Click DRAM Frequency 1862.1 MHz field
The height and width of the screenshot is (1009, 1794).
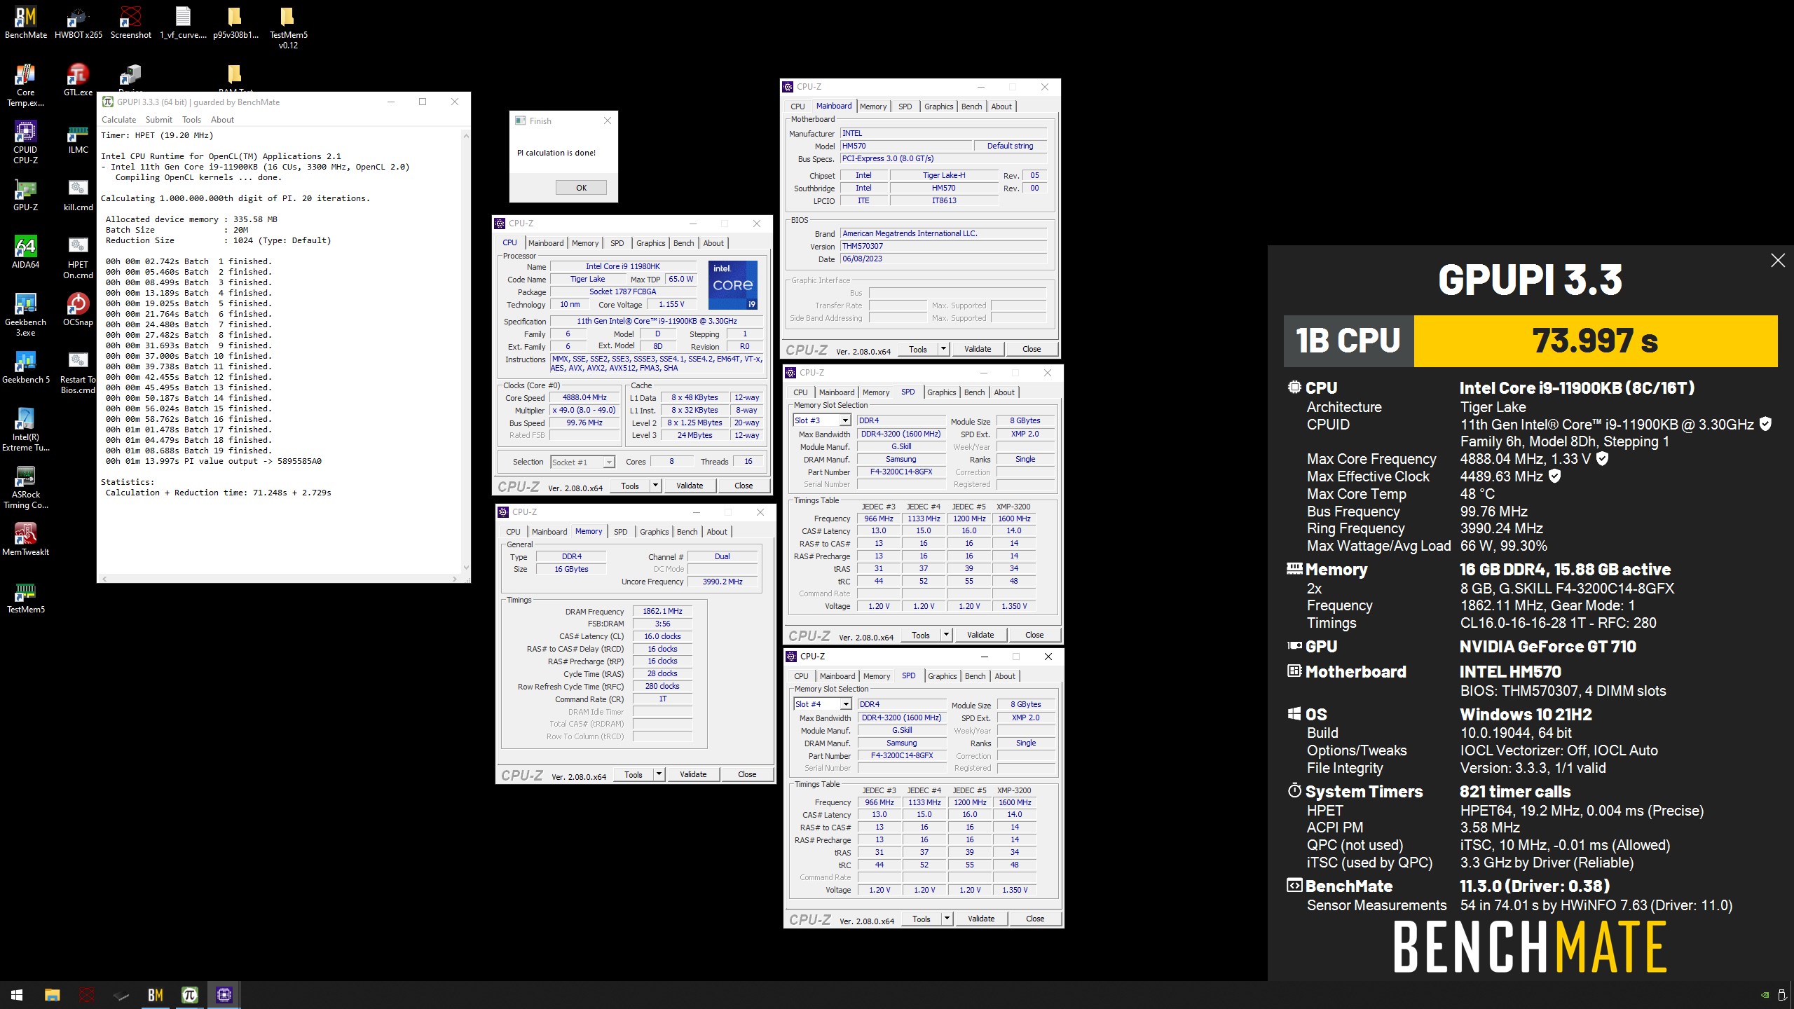tap(662, 611)
